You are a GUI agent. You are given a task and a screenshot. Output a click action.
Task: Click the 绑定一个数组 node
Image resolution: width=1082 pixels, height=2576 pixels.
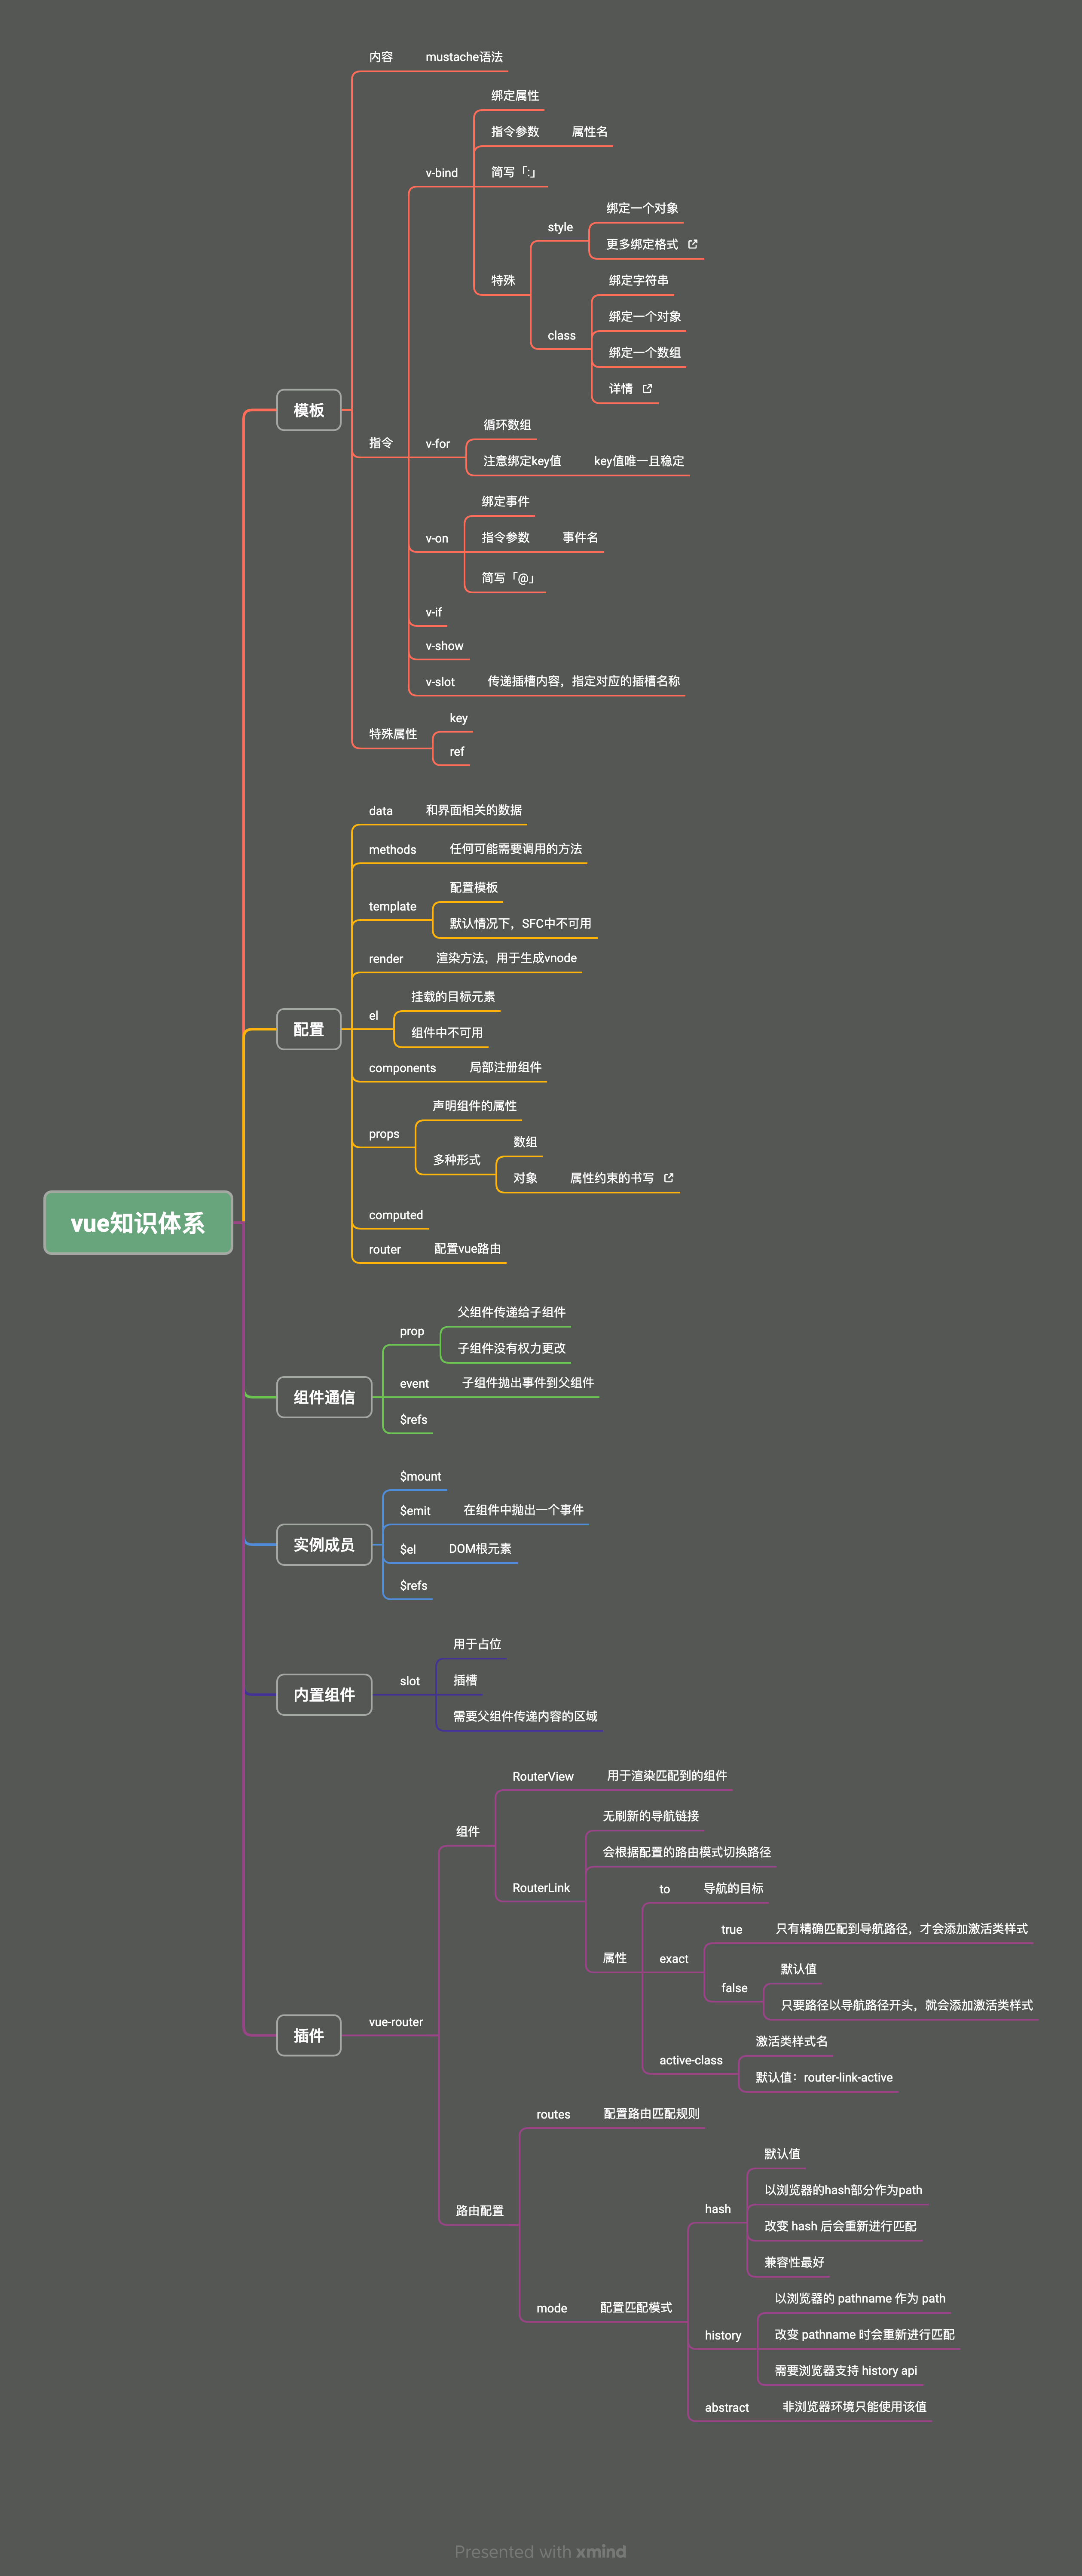(x=645, y=353)
